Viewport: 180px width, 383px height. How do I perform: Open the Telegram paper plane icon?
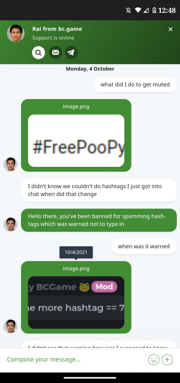click(x=71, y=52)
